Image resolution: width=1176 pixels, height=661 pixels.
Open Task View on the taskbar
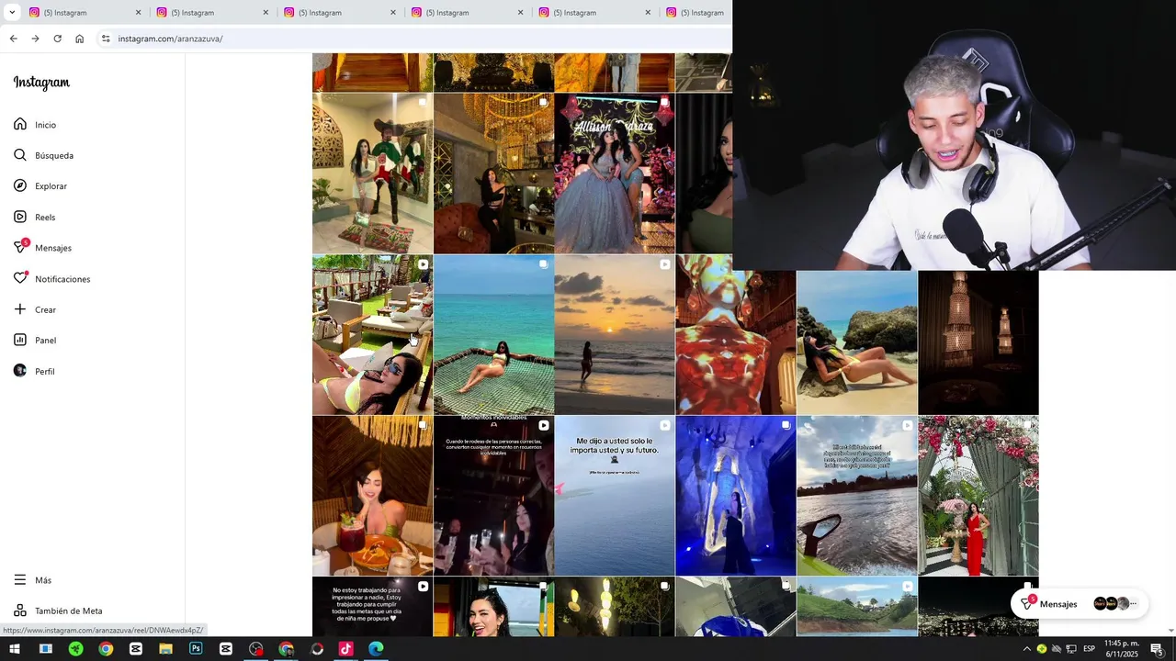pyautogui.click(x=45, y=649)
